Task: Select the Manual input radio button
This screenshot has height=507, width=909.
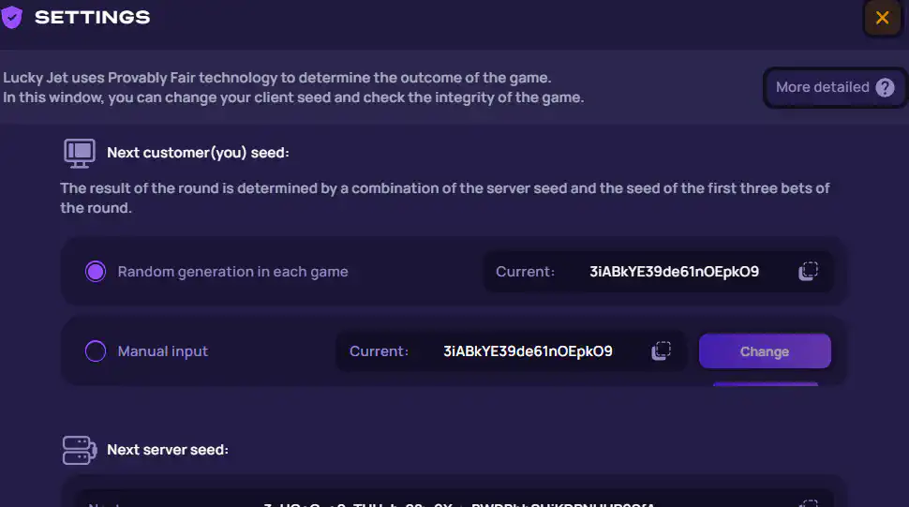Action: tap(96, 351)
